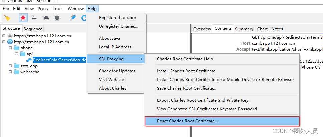Click the Accept header value
The width and height of the screenshot is (323, 137).
tap(287, 49)
